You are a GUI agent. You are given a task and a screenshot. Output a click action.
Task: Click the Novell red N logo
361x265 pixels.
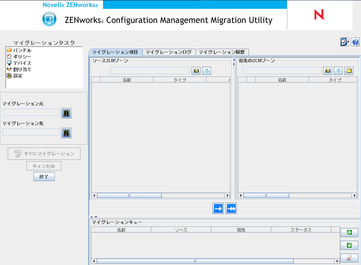pyautogui.click(x=319, y=14)
